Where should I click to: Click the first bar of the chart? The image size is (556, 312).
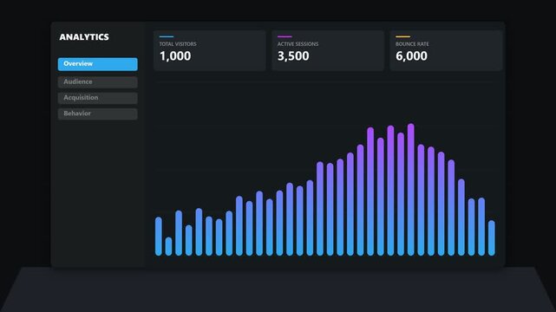(x=159, y=237)
